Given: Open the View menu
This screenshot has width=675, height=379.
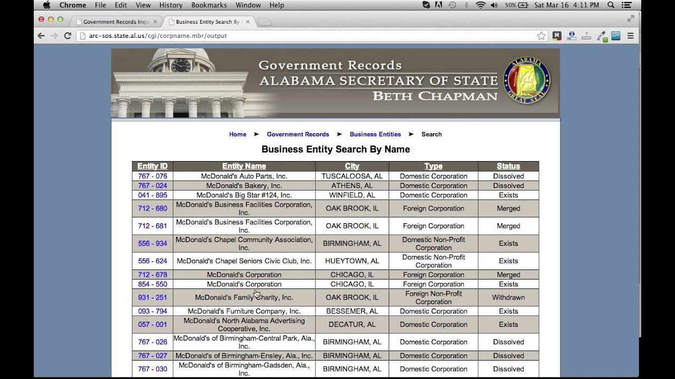Looking at the screenshot, I should (x=143, y=5).
